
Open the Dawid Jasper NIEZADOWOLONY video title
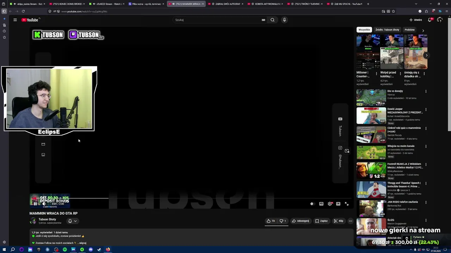(405, 111)
